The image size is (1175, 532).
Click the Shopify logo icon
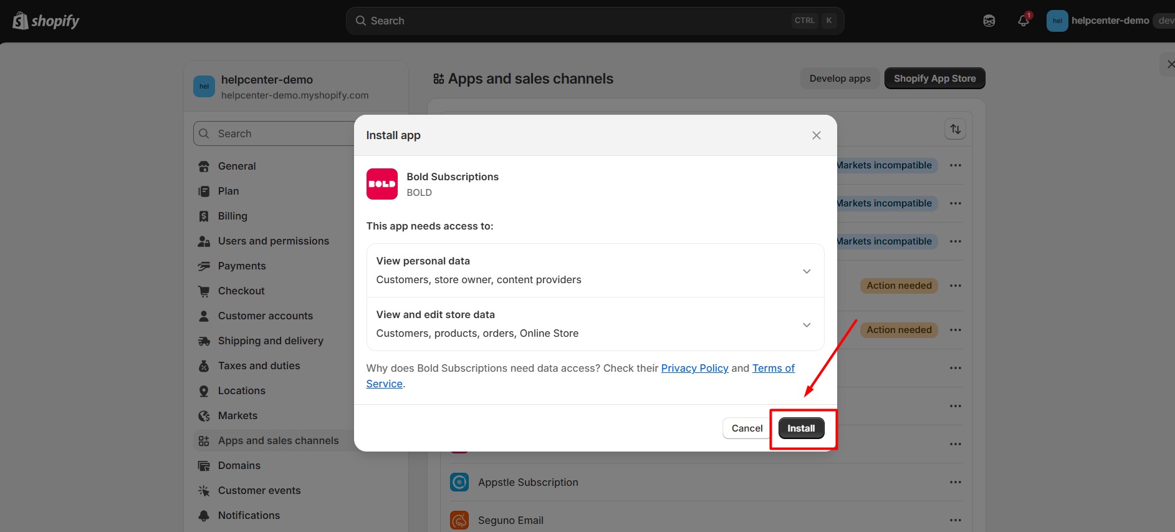pyautogui.click(x=20, y=20)
